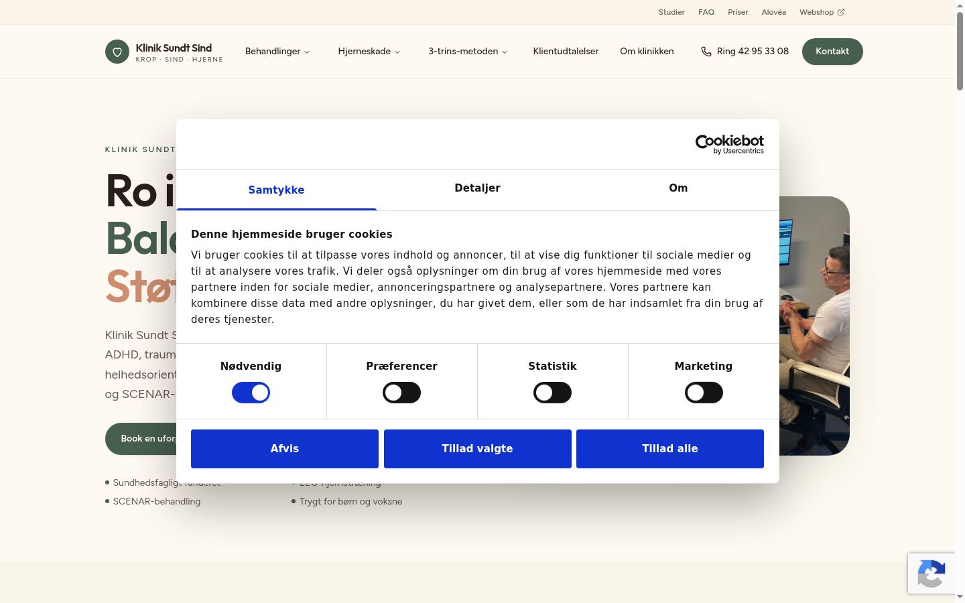This screenshot has width=965, height=603.
Task: Click the phone icon beside Ring 42 95 33 08
Action: pos(706,52)
